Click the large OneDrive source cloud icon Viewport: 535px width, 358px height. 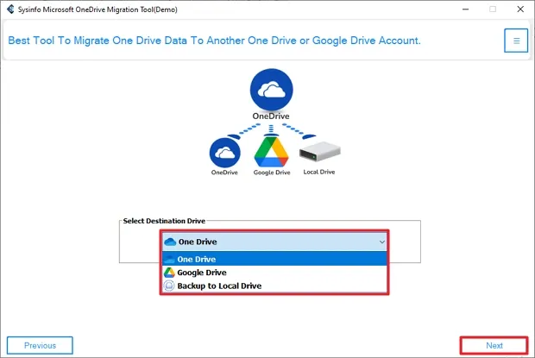click(271, 90)
